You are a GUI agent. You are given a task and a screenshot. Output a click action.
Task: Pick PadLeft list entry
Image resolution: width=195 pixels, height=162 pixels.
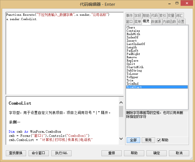(157, 51)
